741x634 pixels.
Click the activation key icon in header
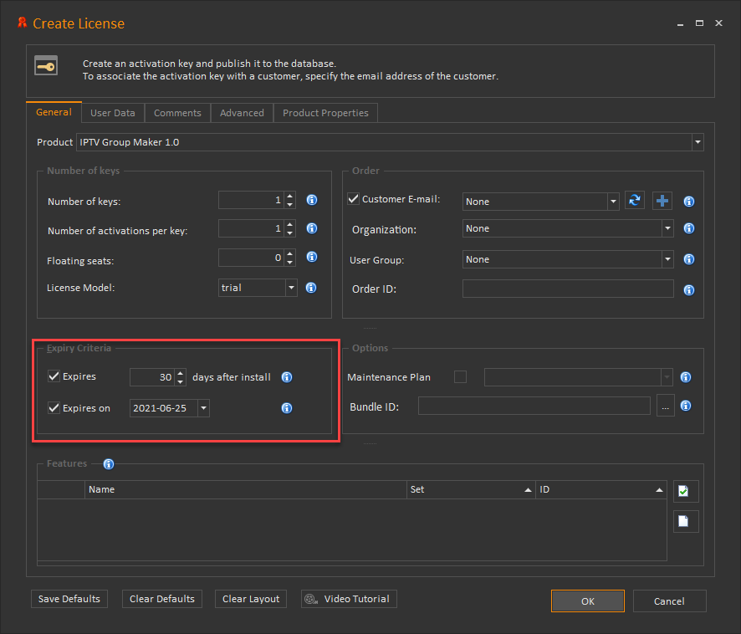pyautogui.click(x=46, y=66)
